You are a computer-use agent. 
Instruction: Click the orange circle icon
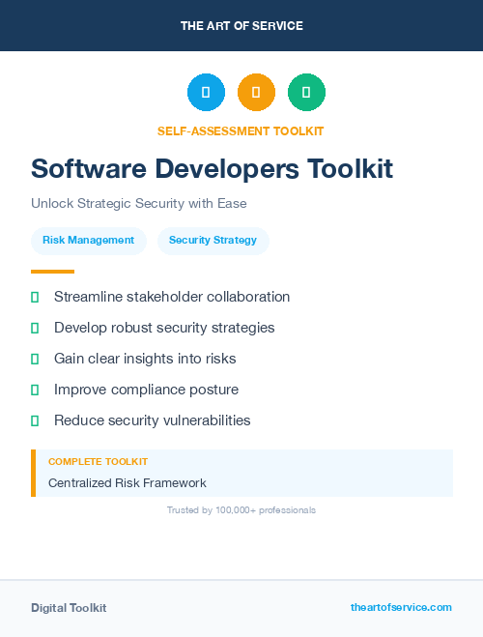(256, 92)
